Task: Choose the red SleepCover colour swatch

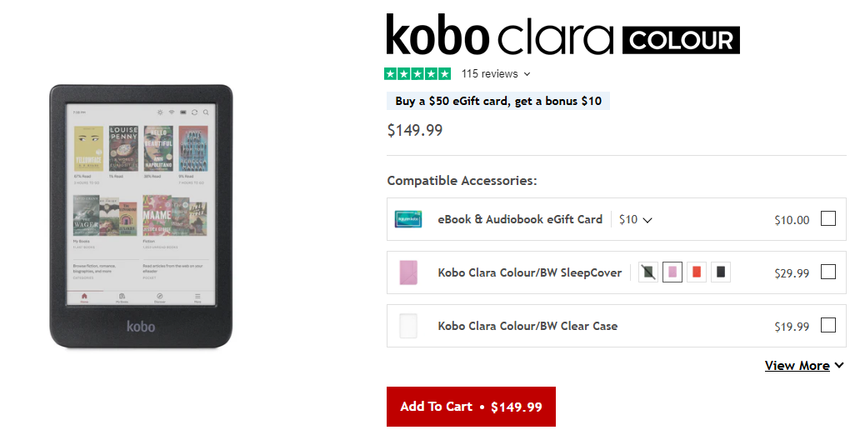Action: [x=697, y=272]
